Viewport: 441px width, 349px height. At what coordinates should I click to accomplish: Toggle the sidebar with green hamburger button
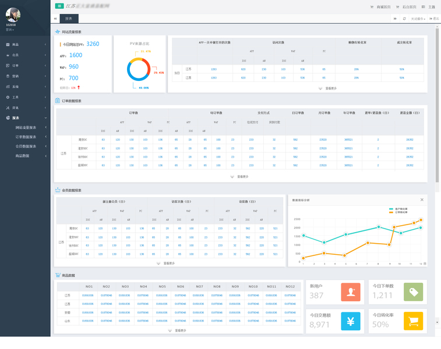(59, 6)
